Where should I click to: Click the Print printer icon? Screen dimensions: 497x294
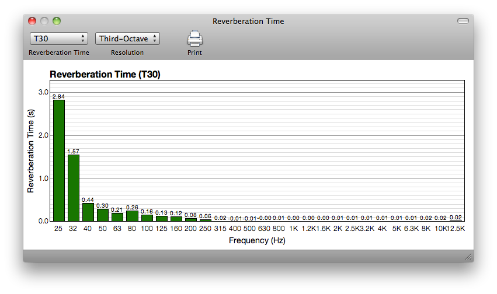tap(194, 38)
